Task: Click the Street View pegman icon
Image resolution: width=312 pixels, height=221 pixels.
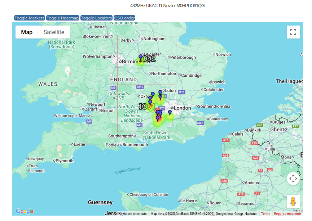Action: tap(293, 202)
